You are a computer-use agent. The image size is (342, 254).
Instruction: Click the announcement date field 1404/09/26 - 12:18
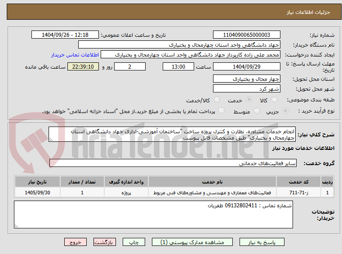[65, 35]
